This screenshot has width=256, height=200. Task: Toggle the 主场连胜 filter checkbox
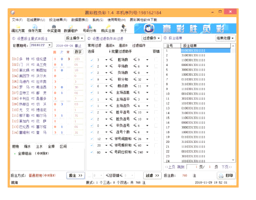[x=92, y=92]
